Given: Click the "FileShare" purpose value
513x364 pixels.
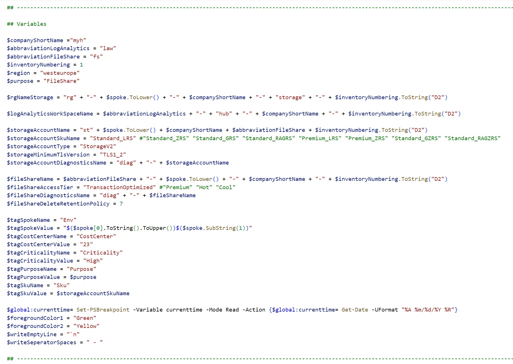Looking at the screenshot, I should tap(61, 81).
